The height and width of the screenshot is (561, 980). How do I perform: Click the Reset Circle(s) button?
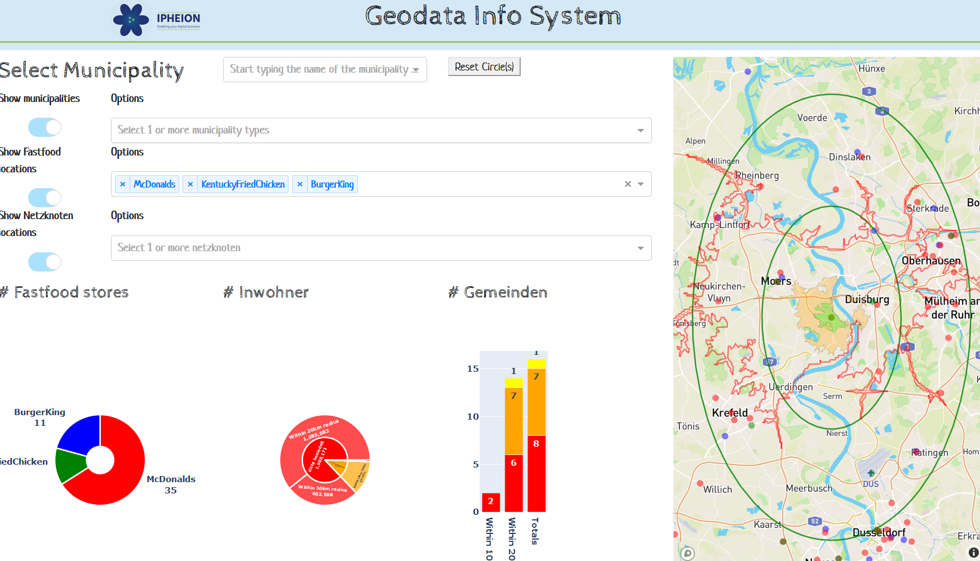[484, 66]
